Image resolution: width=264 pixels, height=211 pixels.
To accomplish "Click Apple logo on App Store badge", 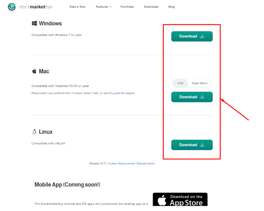I will (x=162, y=200).
